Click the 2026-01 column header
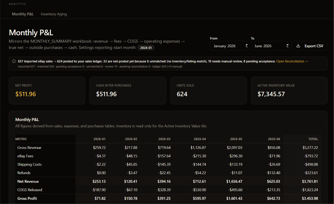 pos(100,139)
